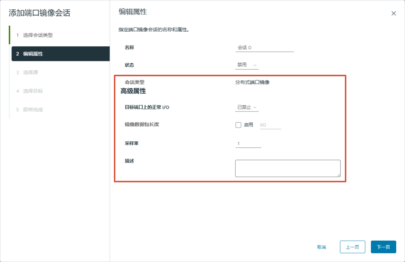Click the 取消 (Cancel) link
Viewport: 405px width, 262px height.
[321, 247]
